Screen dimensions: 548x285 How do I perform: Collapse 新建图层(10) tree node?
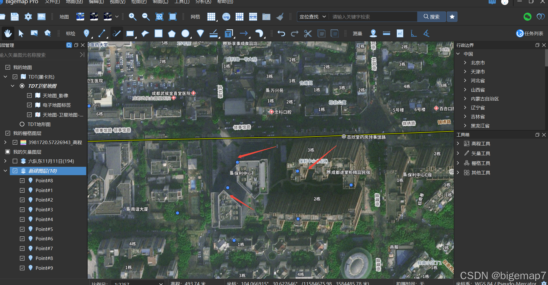point(5,171)
